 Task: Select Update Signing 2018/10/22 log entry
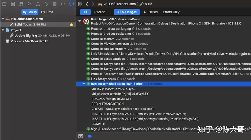click(x=38, y=35)
